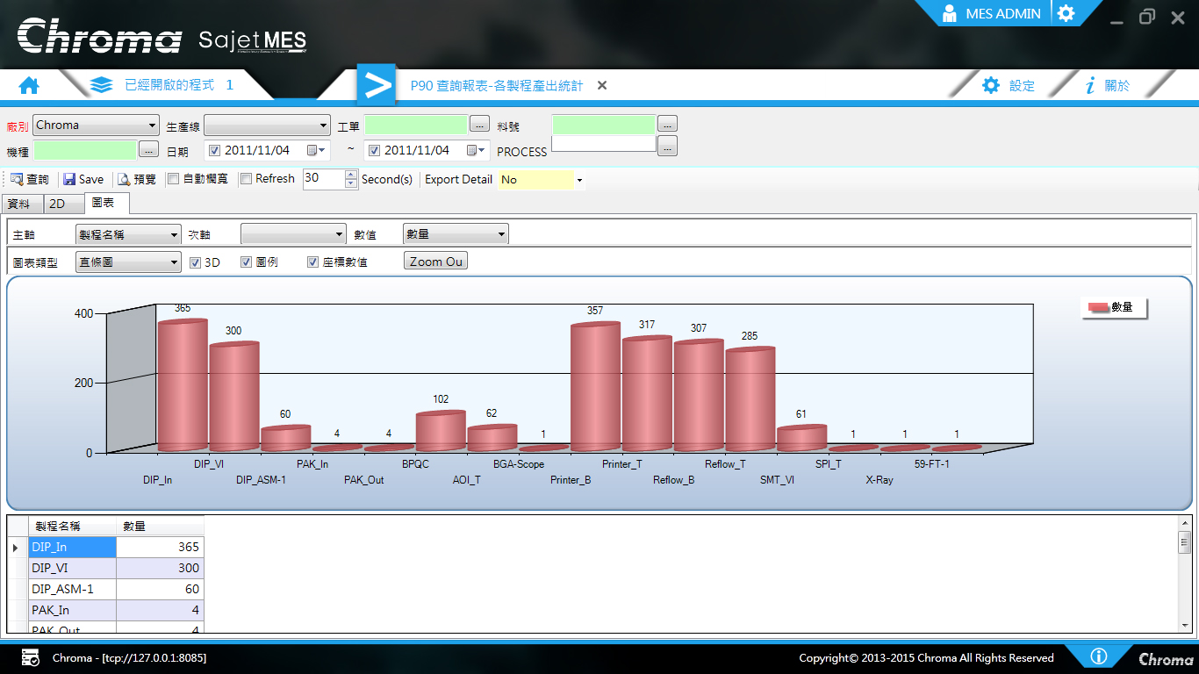Click the Zoom Out button
The width and height of the screenshot is (1199, 674).
click(435, 262)
